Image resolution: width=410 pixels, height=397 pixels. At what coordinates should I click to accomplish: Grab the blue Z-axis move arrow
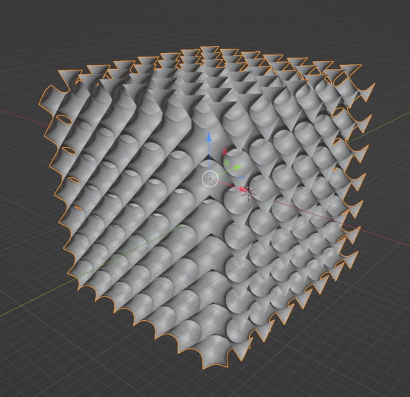[209, 138]
